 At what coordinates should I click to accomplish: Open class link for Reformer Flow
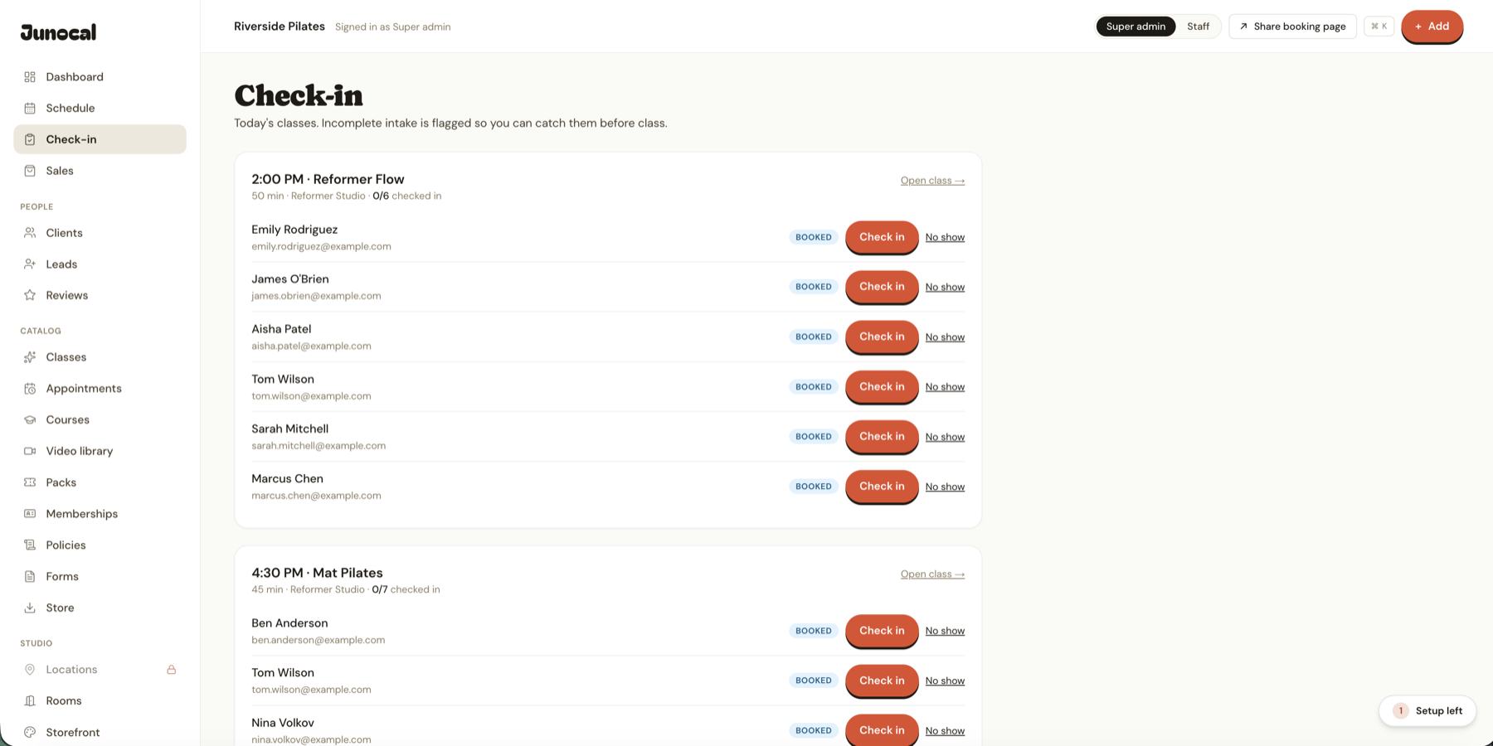(x=932, y=181)
